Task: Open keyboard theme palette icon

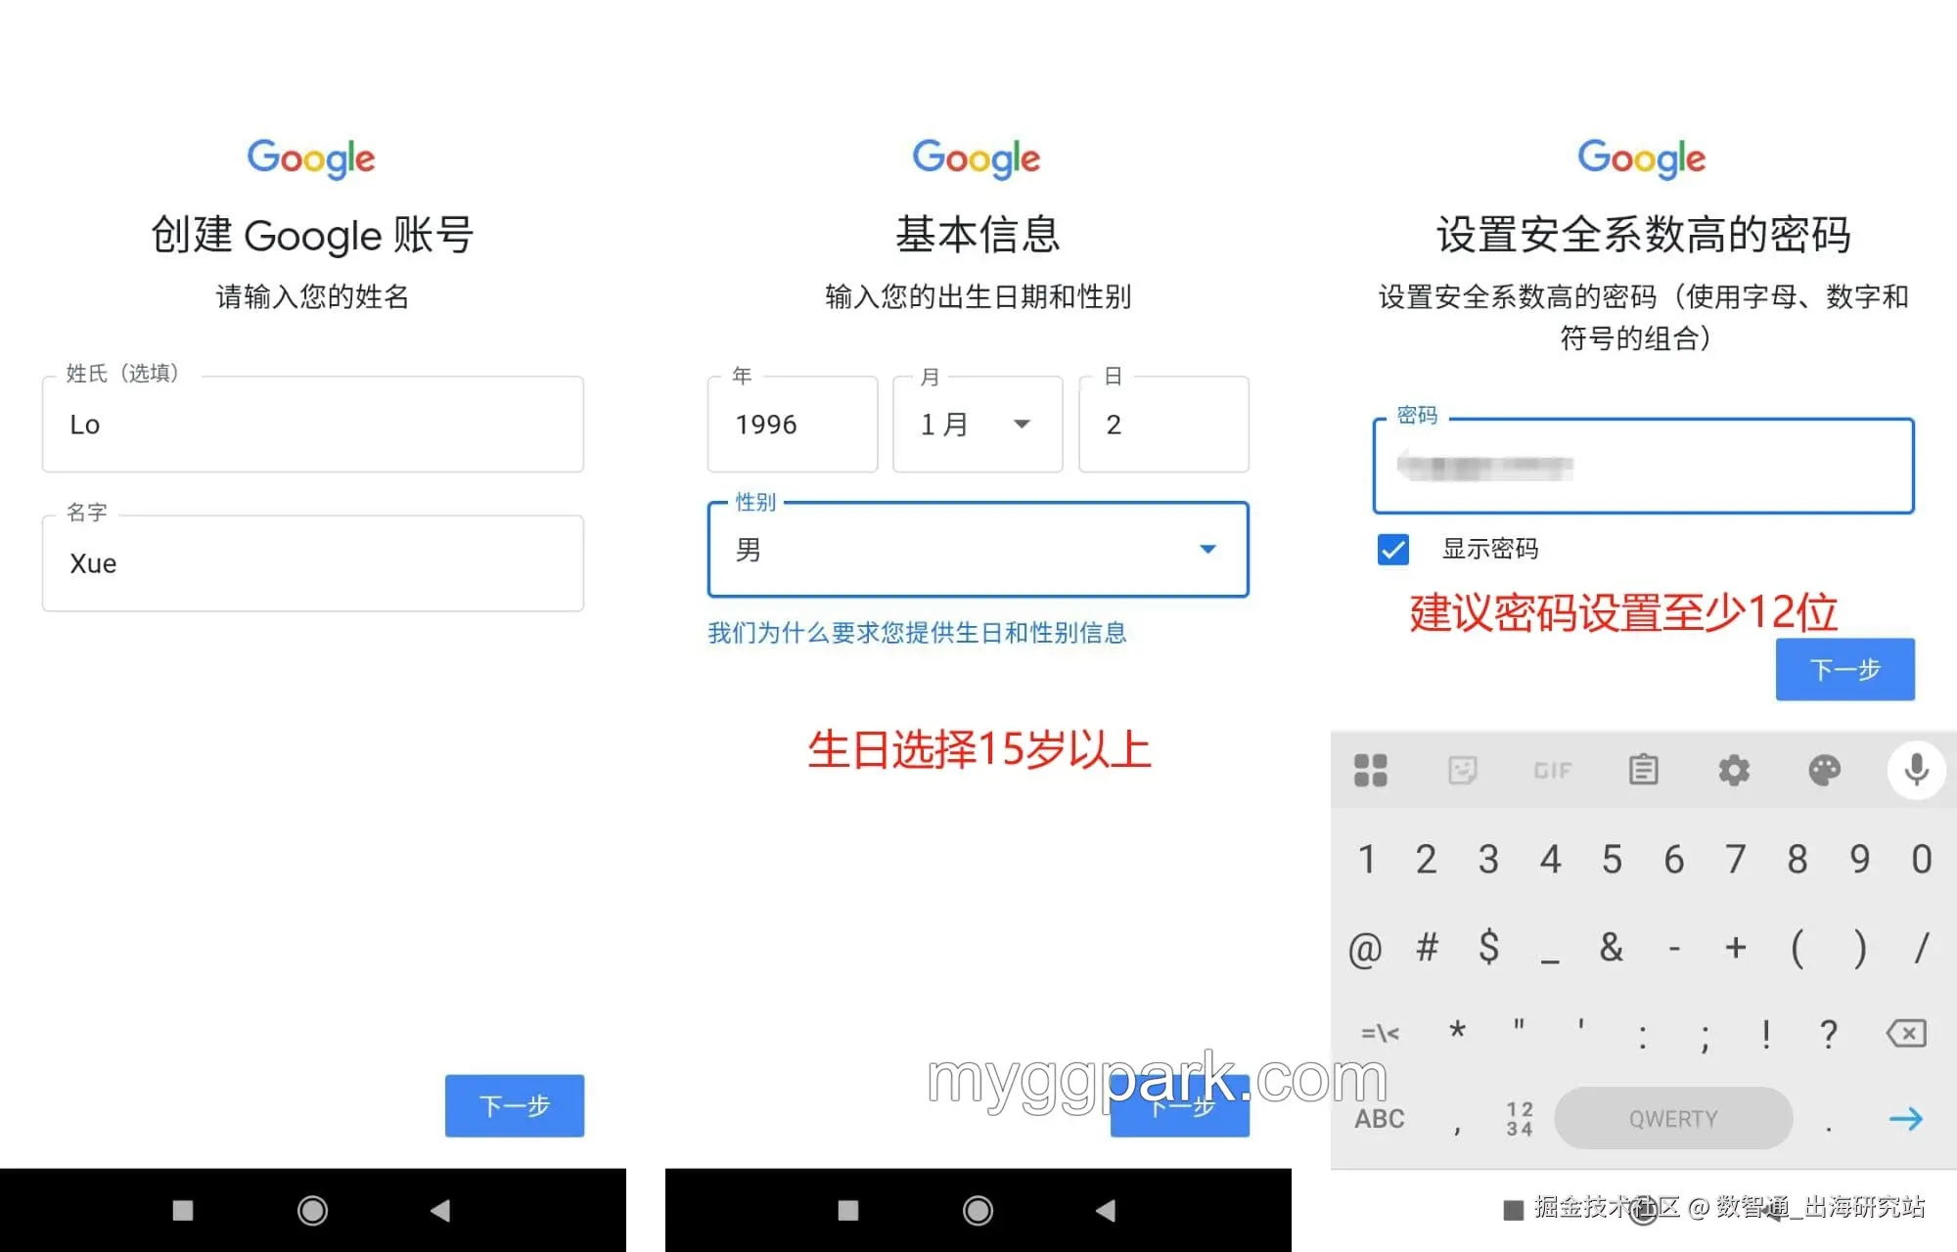Action: 1824,770
